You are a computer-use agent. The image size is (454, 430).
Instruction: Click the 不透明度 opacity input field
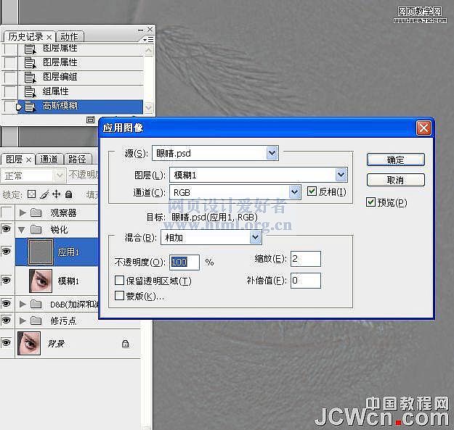coord(185,262)
